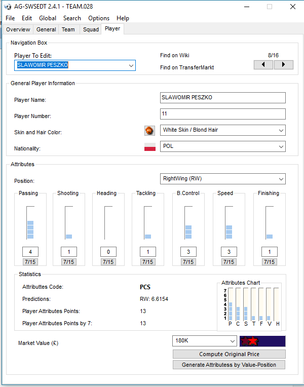Click the previous player arrow button
The height and width of the screenshot is (387, 304).
click(x=263, y=65)
